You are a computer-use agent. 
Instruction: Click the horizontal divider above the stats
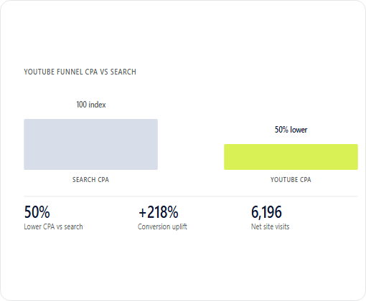(191, 196)
